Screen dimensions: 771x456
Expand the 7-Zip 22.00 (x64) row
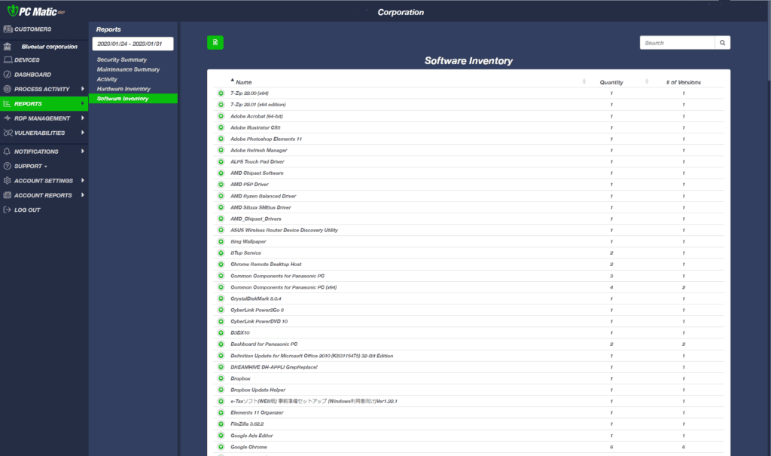[x=221, y=93]
